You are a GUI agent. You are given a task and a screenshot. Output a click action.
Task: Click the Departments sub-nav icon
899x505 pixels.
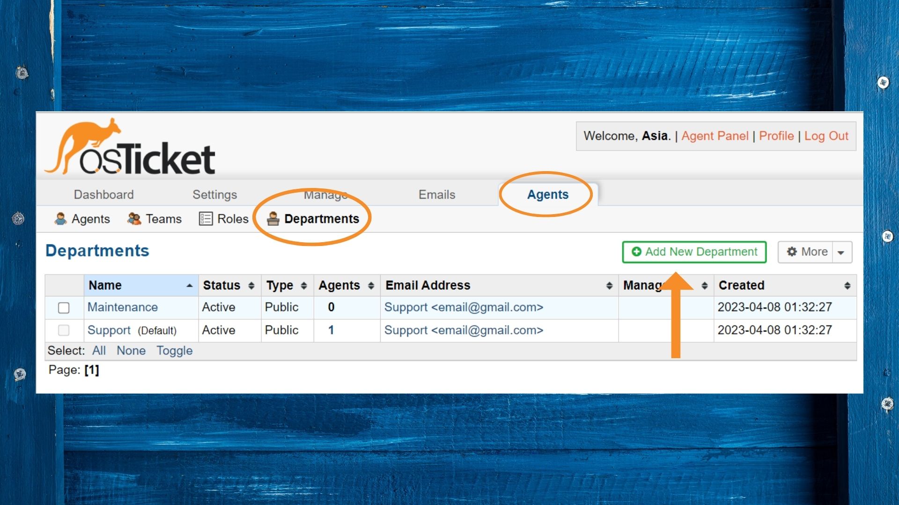pyautogui.click(x=273, y=219)
